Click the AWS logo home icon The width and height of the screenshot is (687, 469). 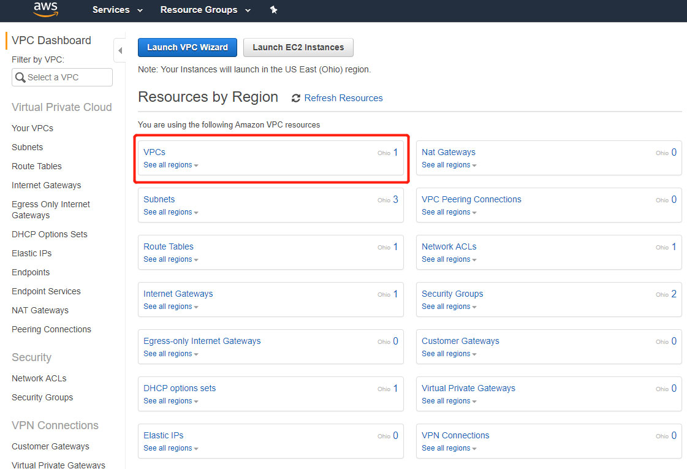click(45, 9)
